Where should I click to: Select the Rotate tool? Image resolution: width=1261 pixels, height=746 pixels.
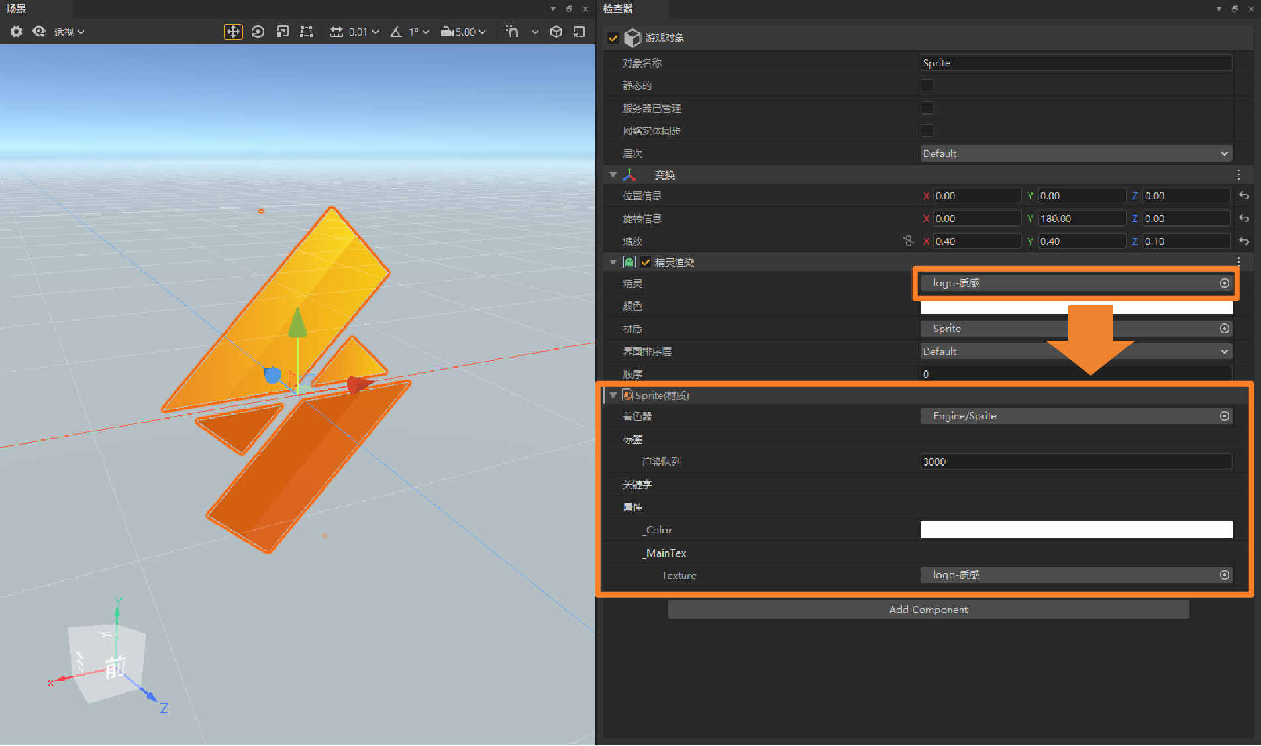click(258, 31)
